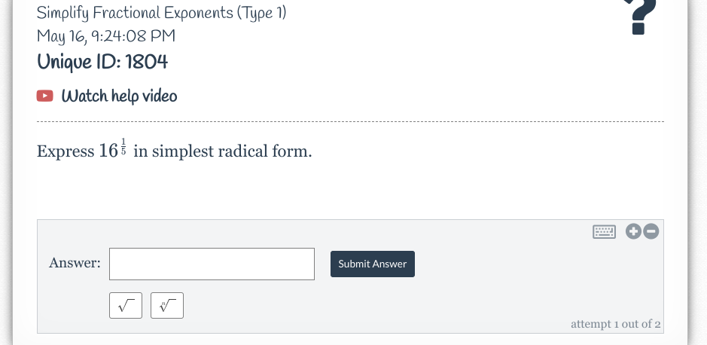Click the Answer: label
Viewport: 707px width, 345px height.
(75, 263)
